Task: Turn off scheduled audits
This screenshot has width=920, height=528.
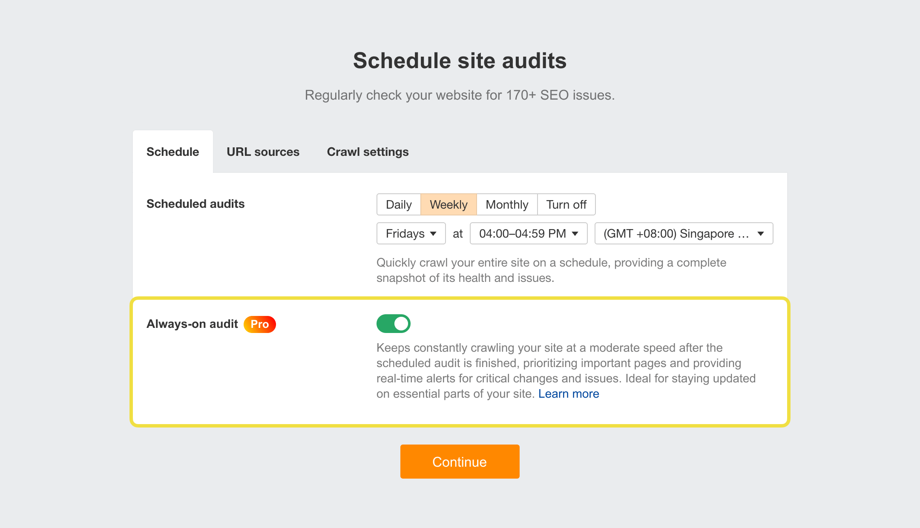Action: 566,204
